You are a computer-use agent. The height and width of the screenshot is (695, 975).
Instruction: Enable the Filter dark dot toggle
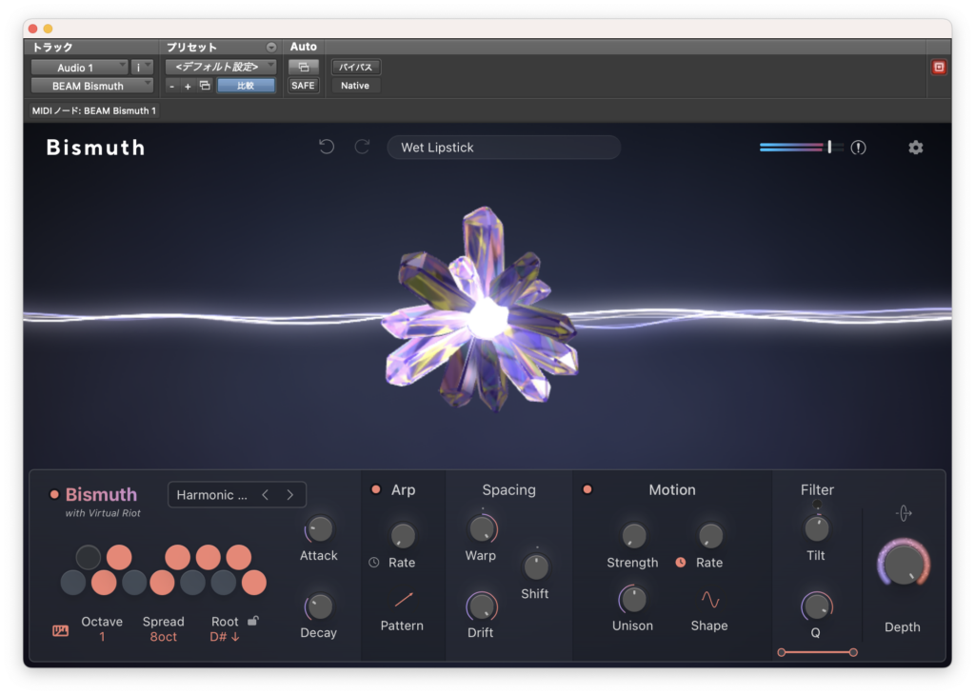(x=817, y=505)
